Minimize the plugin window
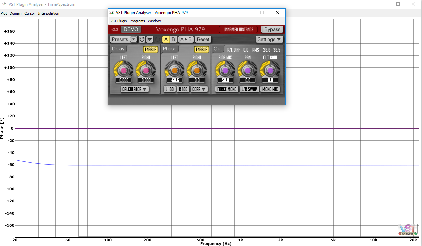This screenshot has height=246, width=422. tap(247, 13)
